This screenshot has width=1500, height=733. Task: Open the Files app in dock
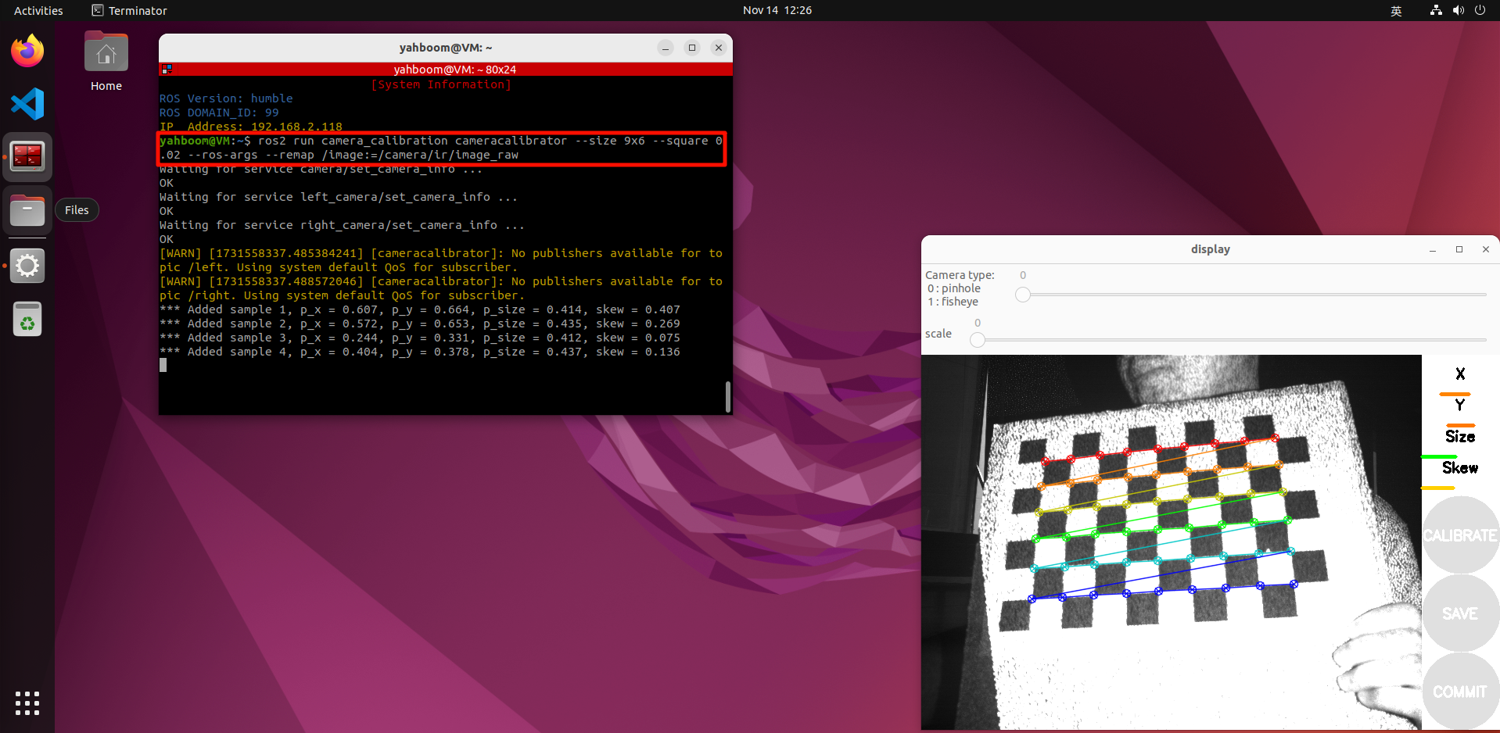point(27,210)
